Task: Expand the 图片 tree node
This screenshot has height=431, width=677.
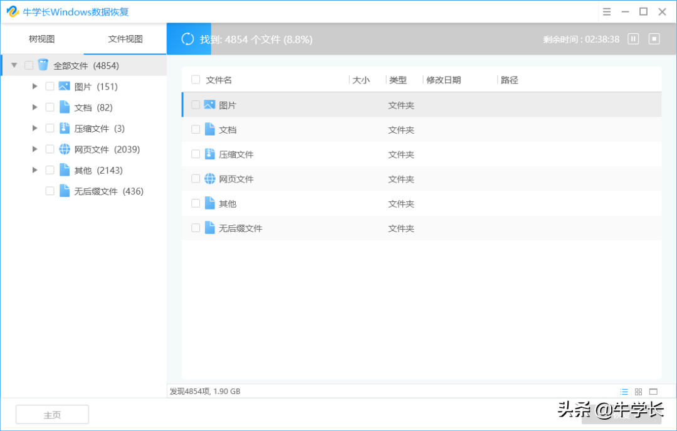Action: 35,86
